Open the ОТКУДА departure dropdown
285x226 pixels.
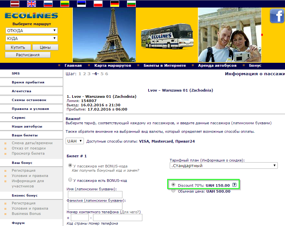(32, 31)
